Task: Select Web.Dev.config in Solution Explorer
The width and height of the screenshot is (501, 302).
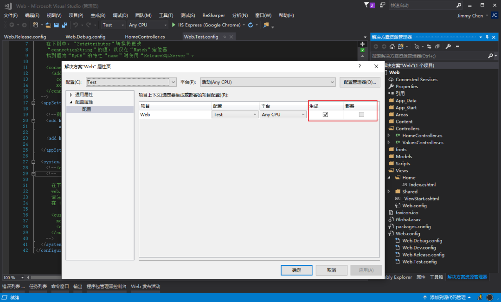Action: 419,248
